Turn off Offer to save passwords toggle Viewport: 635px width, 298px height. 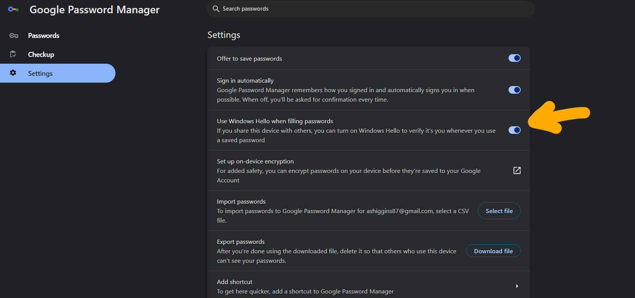tap(514, 58)
